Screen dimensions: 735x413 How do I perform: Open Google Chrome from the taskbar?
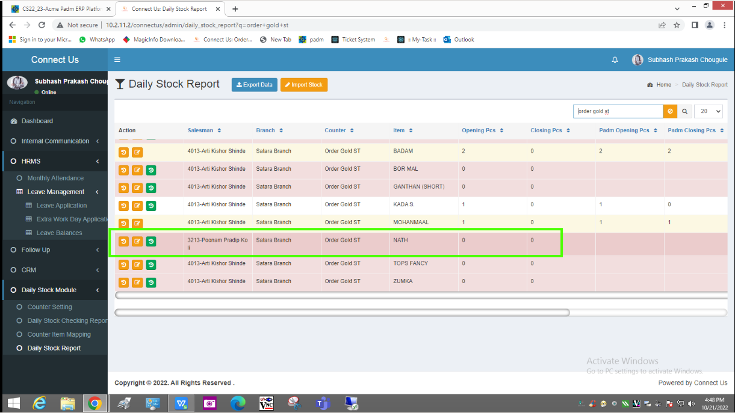click(x=95, y=404)
